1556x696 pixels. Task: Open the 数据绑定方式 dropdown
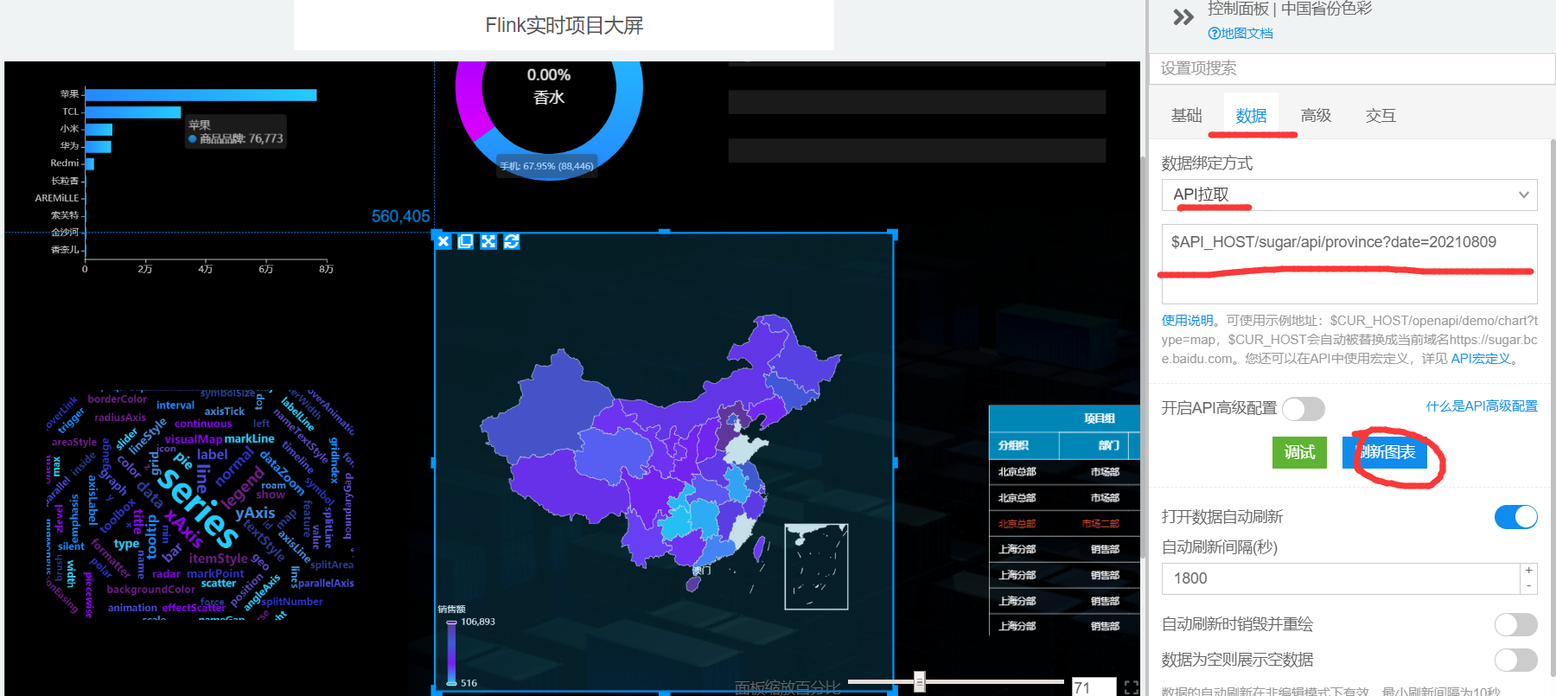1349,195
